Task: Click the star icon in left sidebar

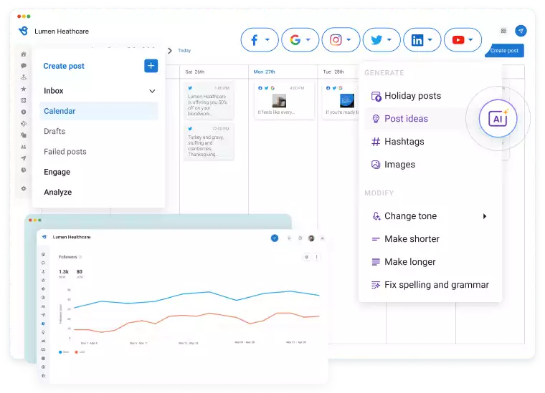Action: coord(24,89)
